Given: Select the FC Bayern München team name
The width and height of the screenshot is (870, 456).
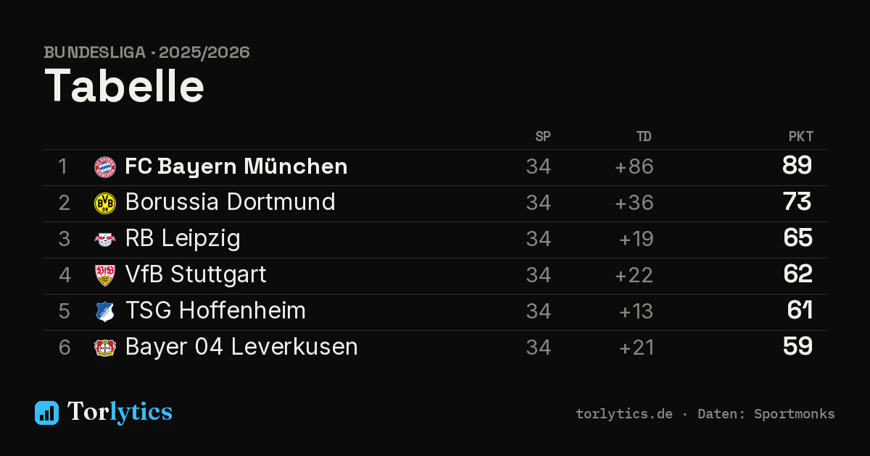Looking at the screenshot, I should pos(236,166).
